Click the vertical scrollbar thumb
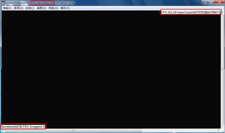Viewport: 225px width, 133px height. coord(222,70)
